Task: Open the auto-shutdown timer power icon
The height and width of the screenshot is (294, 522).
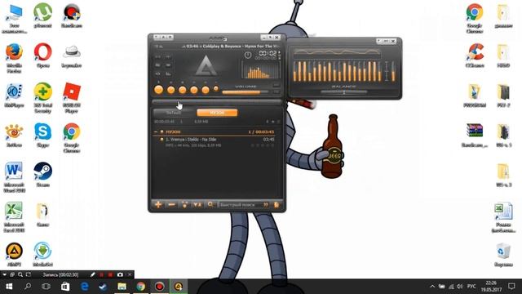Action: (248, 56)
